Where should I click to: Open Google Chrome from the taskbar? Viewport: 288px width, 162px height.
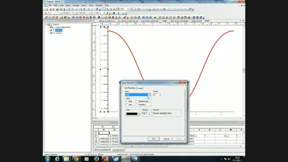[76, 159]
